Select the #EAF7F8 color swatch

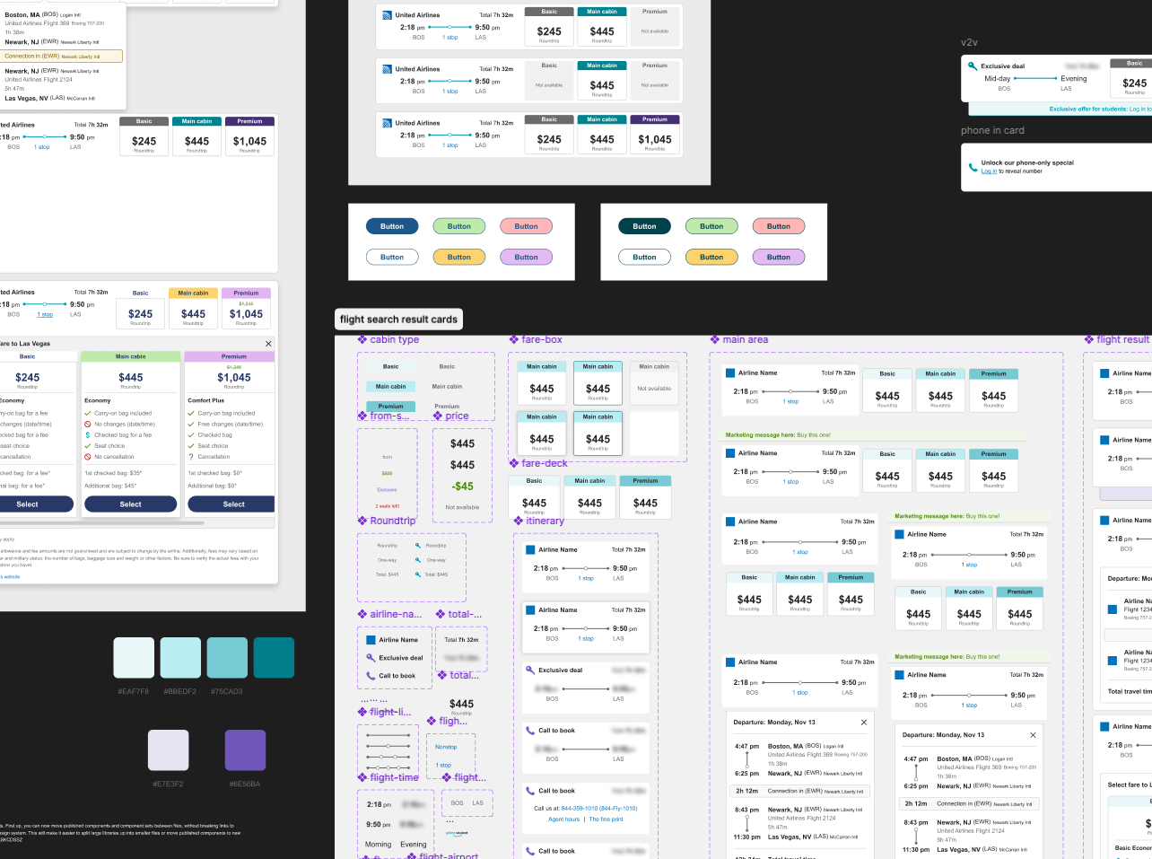click(134, 658)
